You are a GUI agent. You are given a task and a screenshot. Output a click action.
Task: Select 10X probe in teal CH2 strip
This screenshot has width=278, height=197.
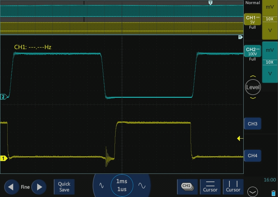point(270,62)
